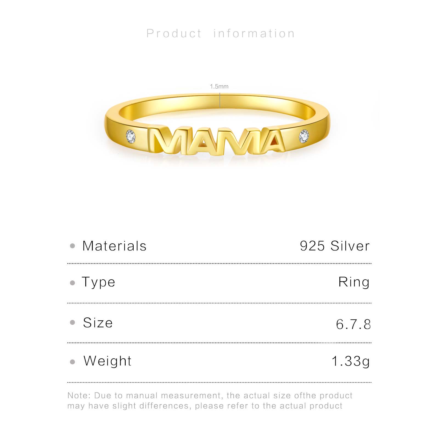Select the 1.33g weight value
The height and width of the screenshot is (439, 439).
click(x=351, y=361)
